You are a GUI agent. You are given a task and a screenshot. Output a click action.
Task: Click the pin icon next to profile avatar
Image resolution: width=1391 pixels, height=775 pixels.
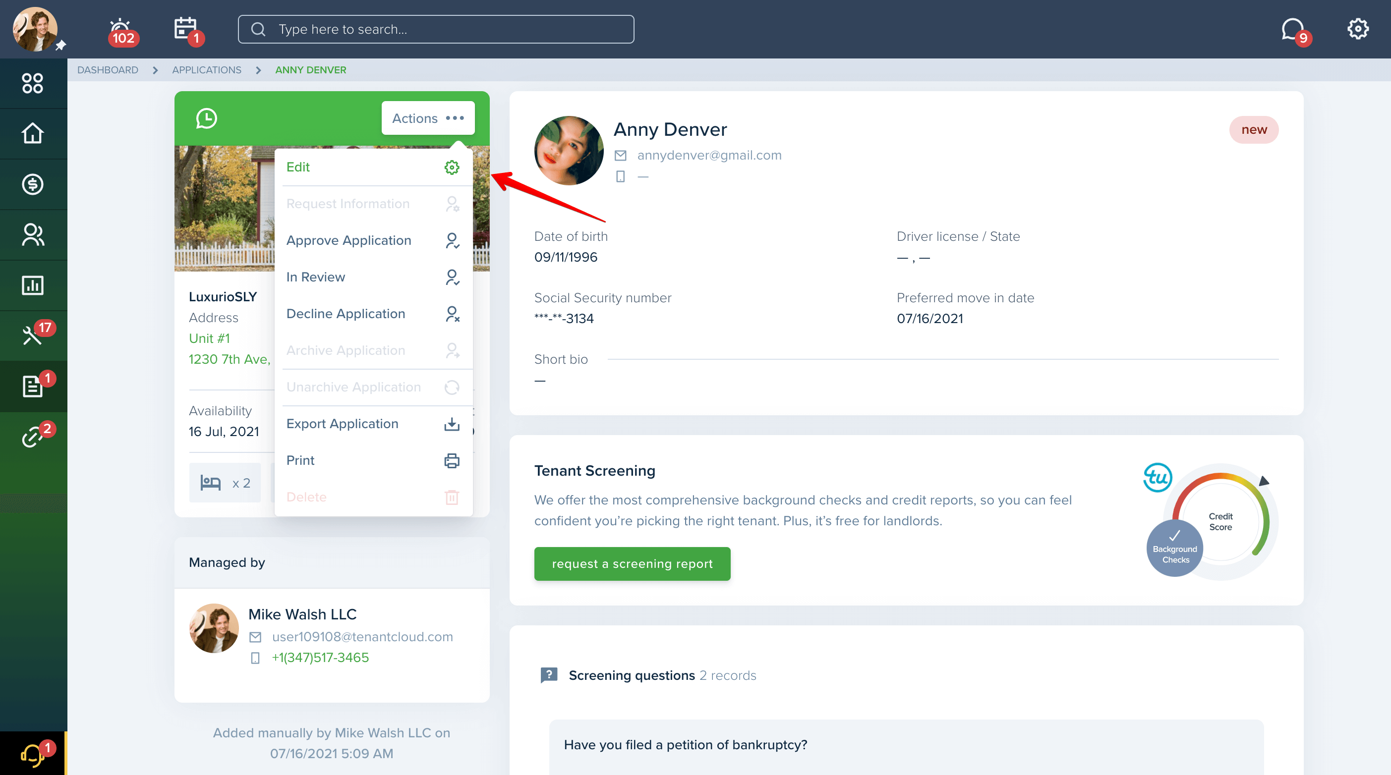click(61, 45)
